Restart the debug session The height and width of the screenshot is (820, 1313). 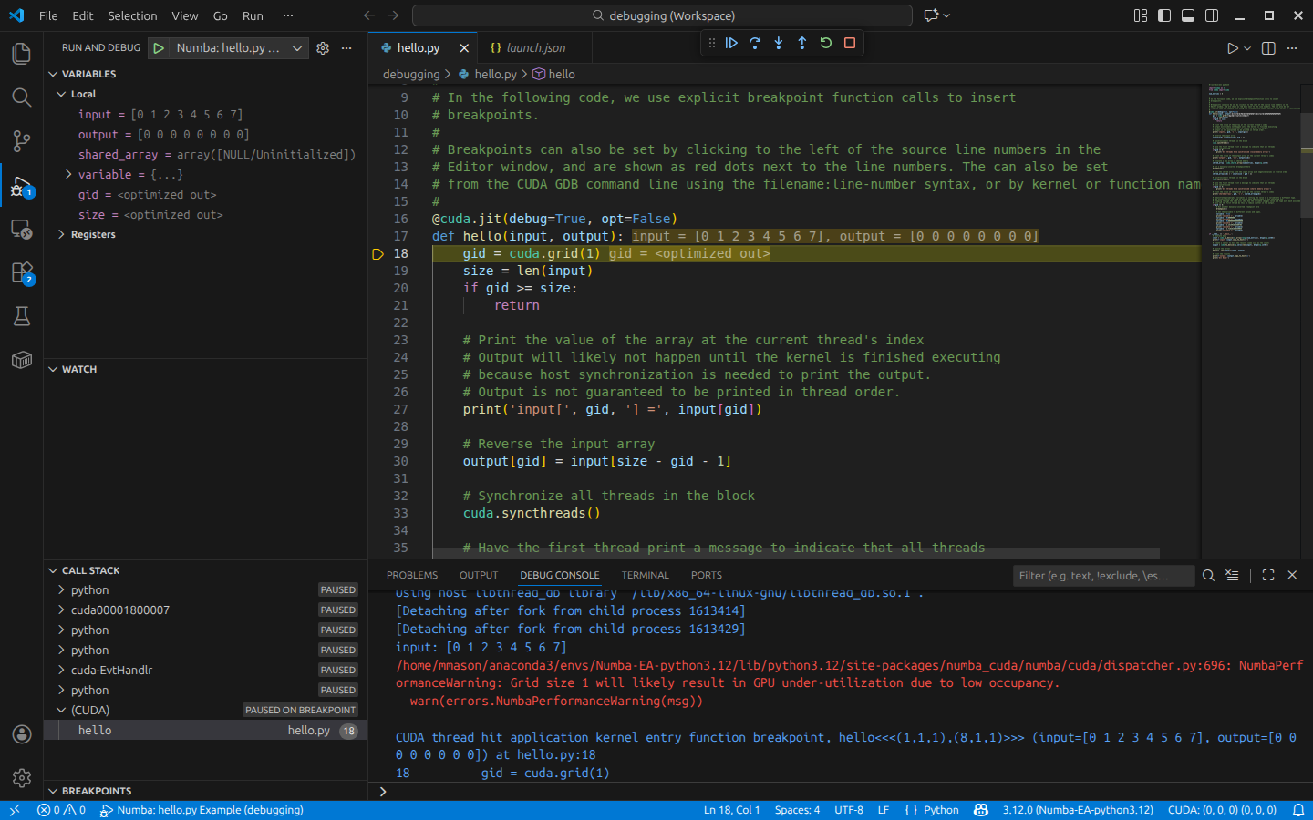825,42
